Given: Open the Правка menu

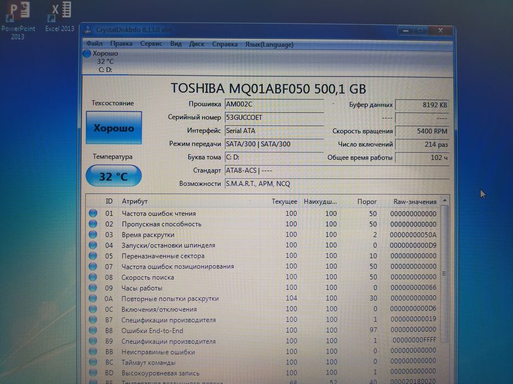Looking at the screenshot, I should (121, 44).
